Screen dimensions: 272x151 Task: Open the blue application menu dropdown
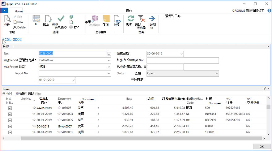(x=4, y=11)
